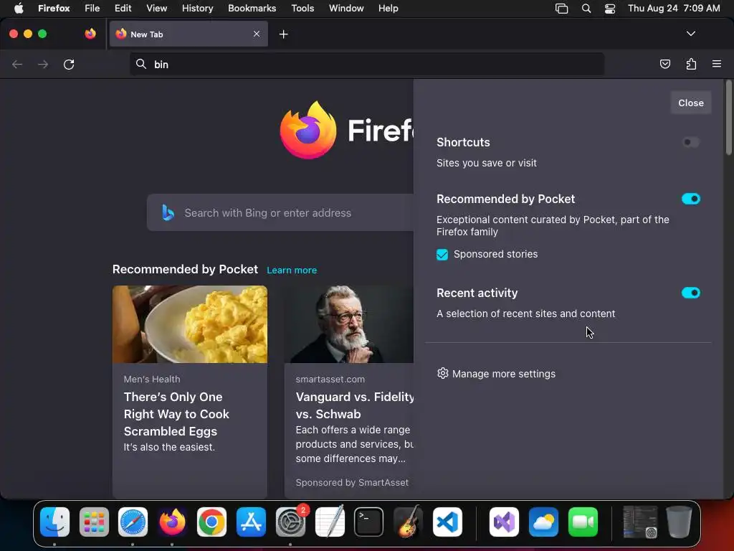This screenshot has height=551, width=734.
Task: Open the Tools menu
Action: 302,8
